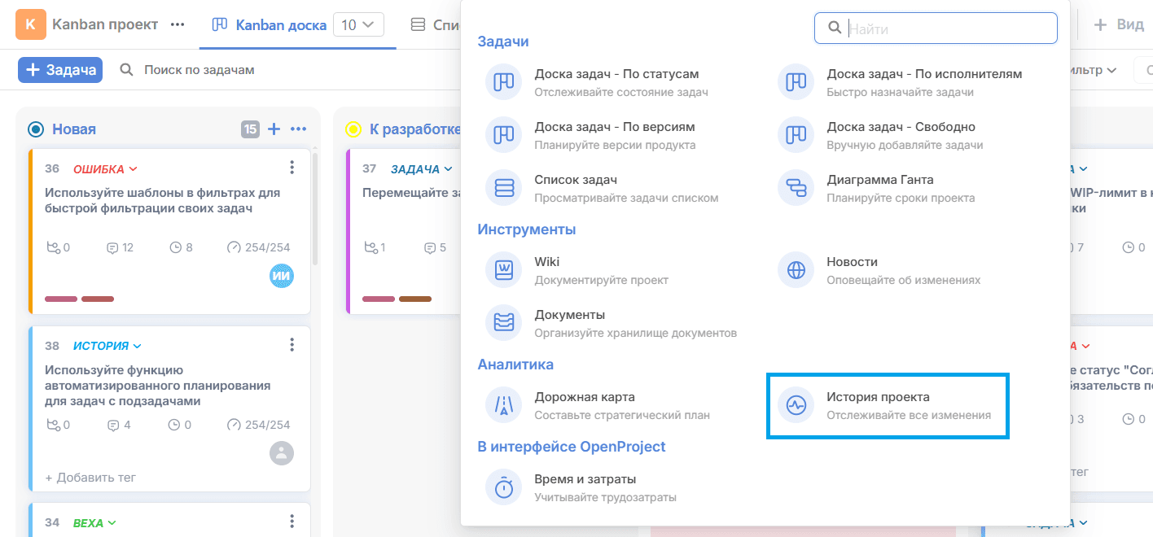Click the task number 36

tap(52, 169)
